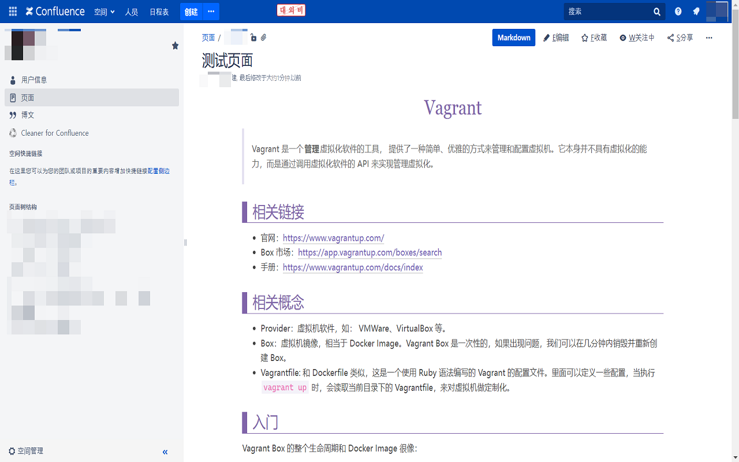Click the sidebar resize handle
The height and width of the screenshot is (462, 739).
(185, 243)
